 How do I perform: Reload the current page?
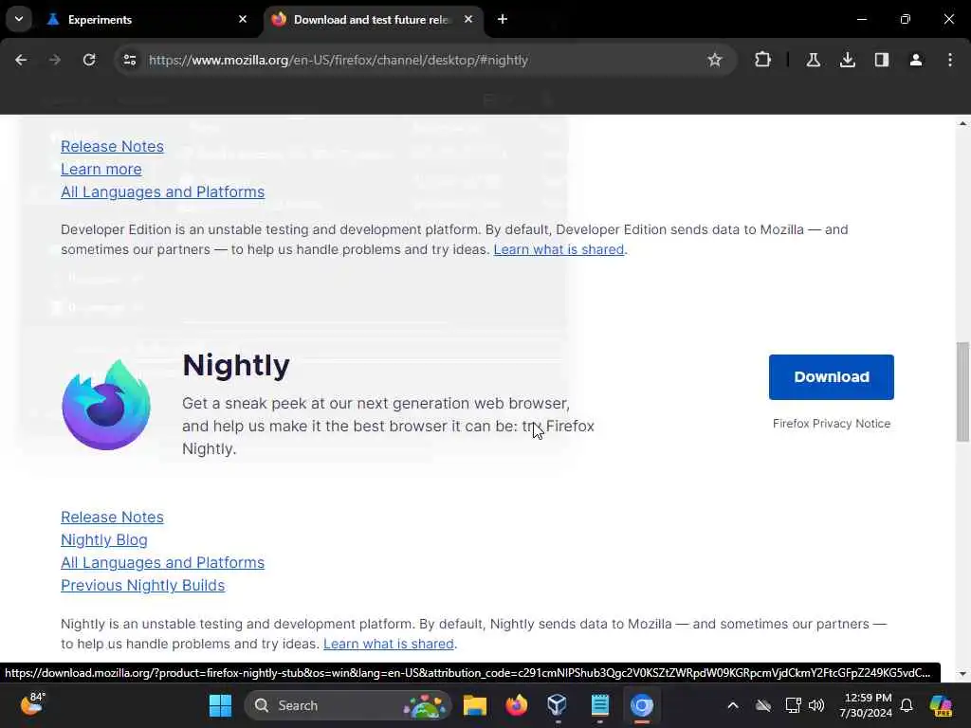[x=89, y=60]
